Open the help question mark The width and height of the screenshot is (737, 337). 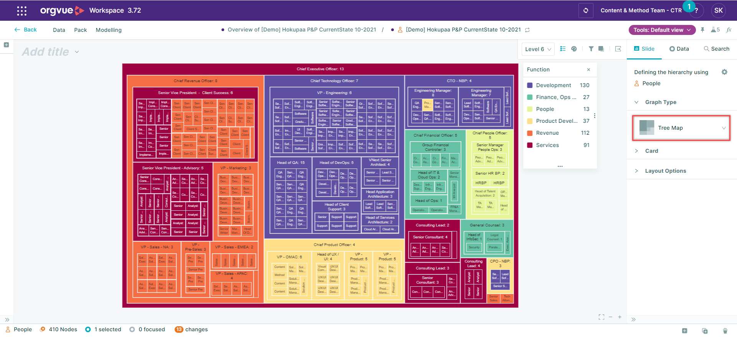point(696,11)
